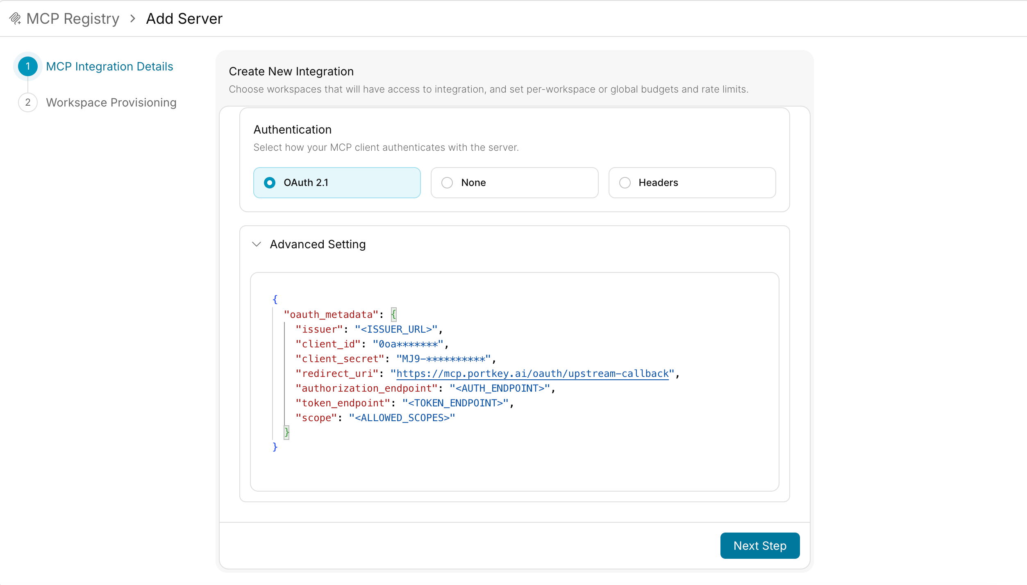Image resolution: width=1027 pixels, height=585 pixels.
Task: Click the "redirect_uri" key
Action: pyautogui.click(x=337, y=374)
